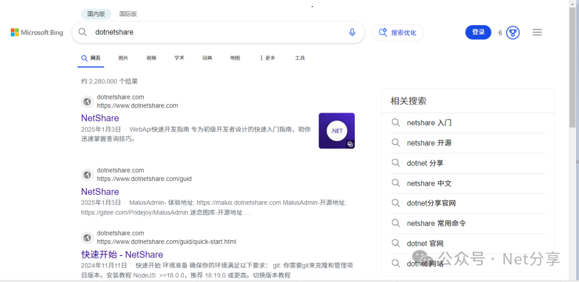Click the 相关搜索 heading

409,101
